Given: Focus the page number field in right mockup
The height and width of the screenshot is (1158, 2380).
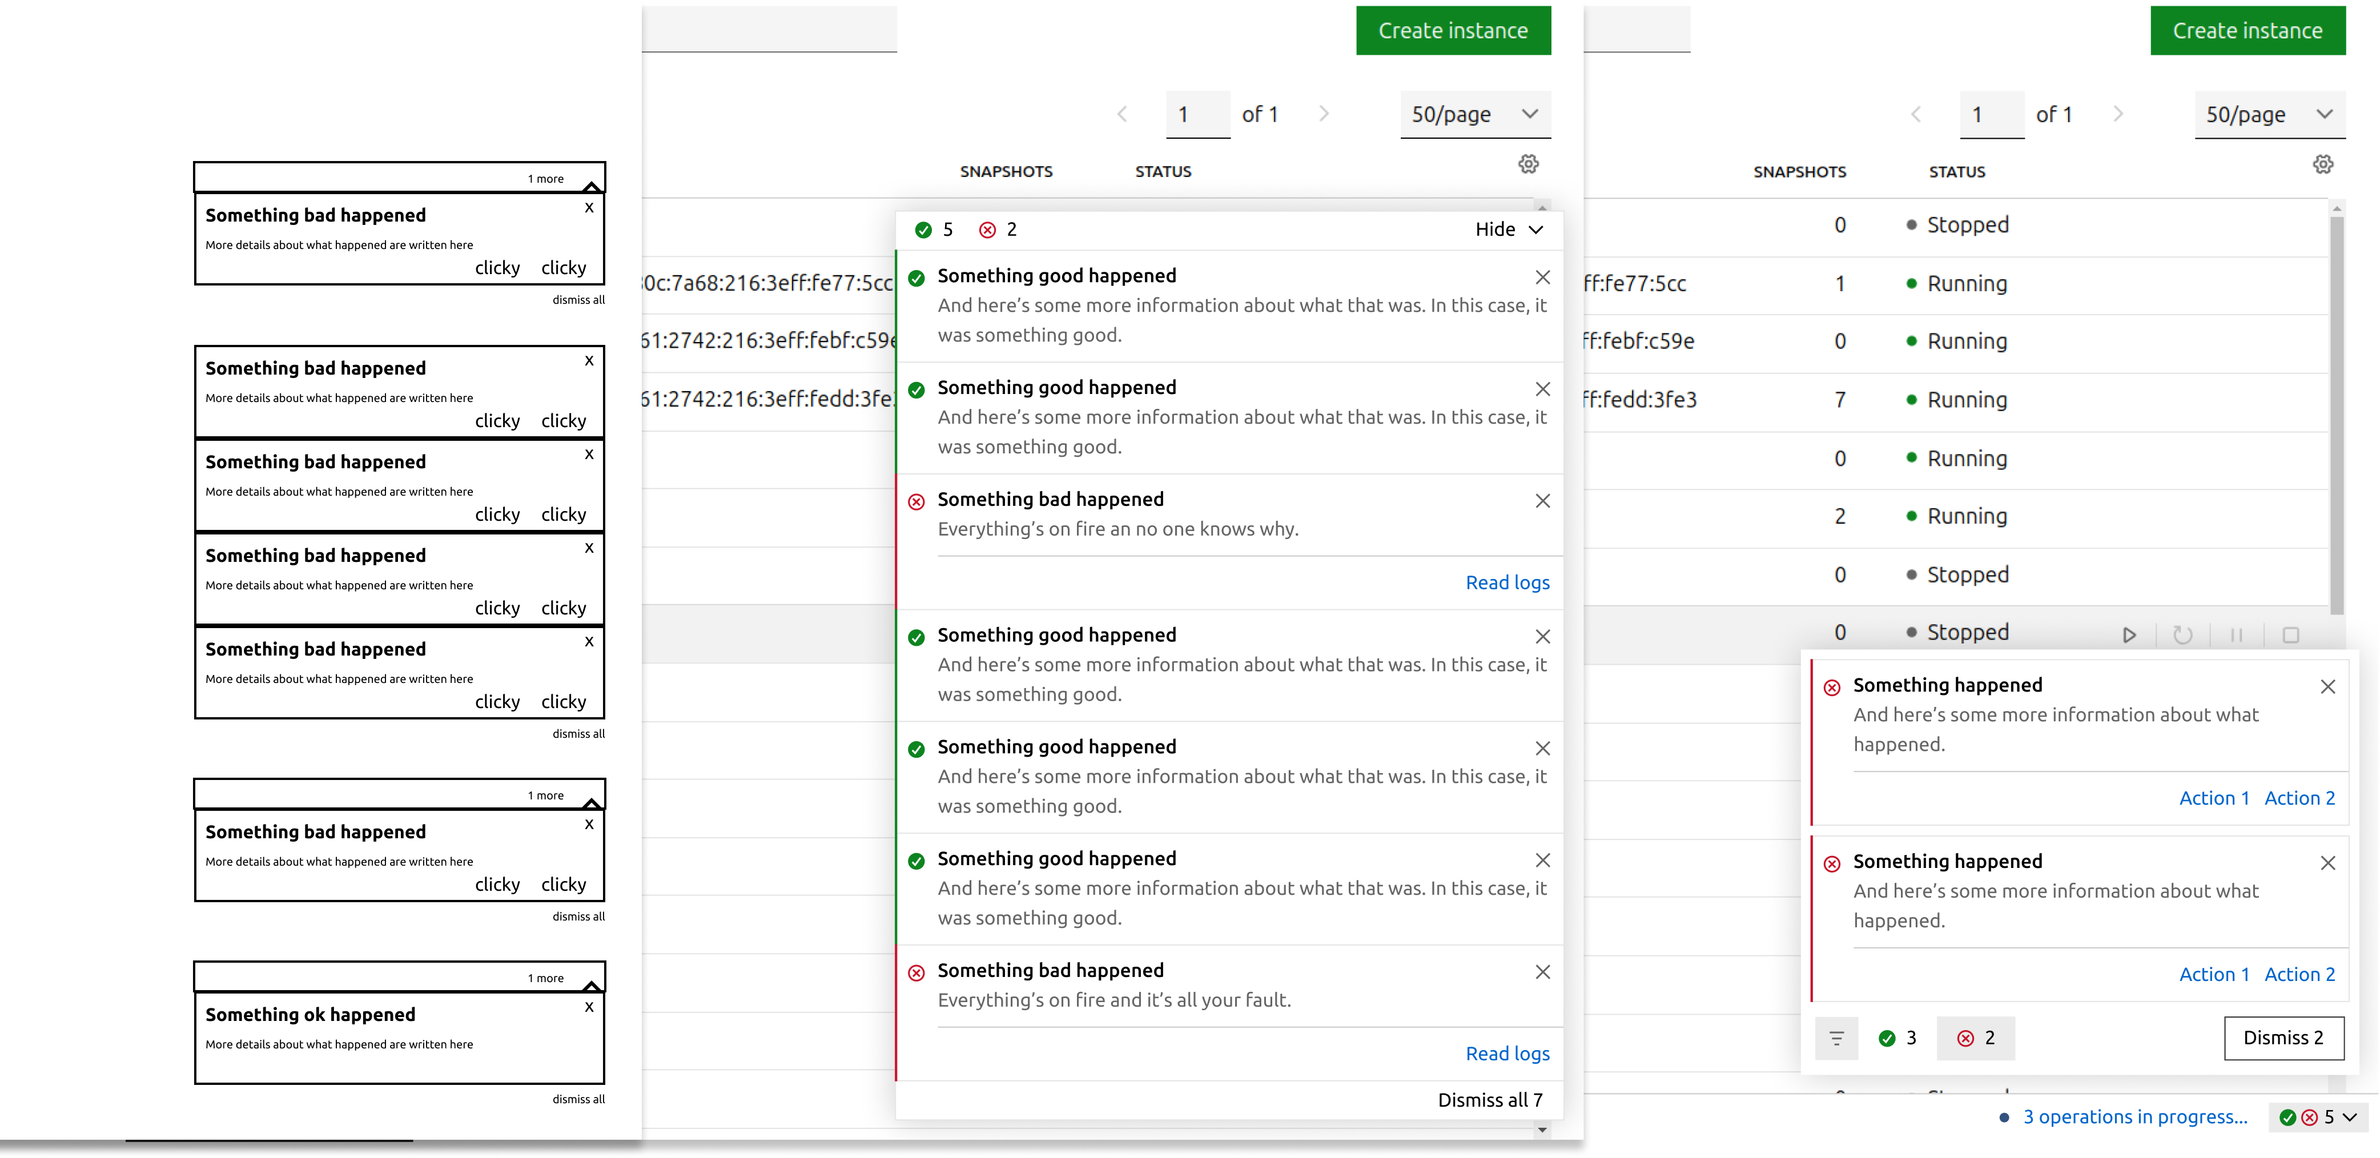Looking at the screenshot, I should pos(1992,115).
